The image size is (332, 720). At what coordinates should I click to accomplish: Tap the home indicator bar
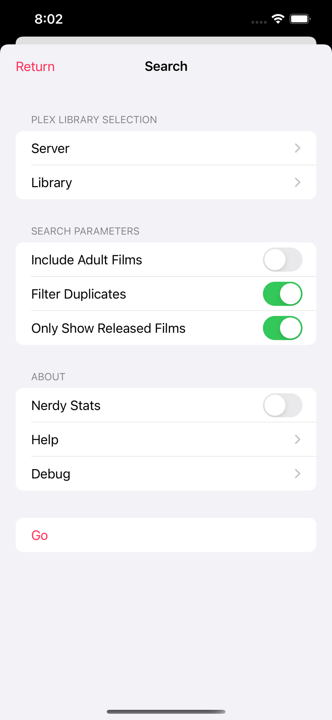(x=166, y=711)
